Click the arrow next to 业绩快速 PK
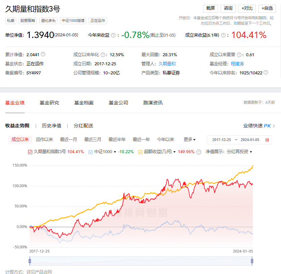 coord(274,126)
